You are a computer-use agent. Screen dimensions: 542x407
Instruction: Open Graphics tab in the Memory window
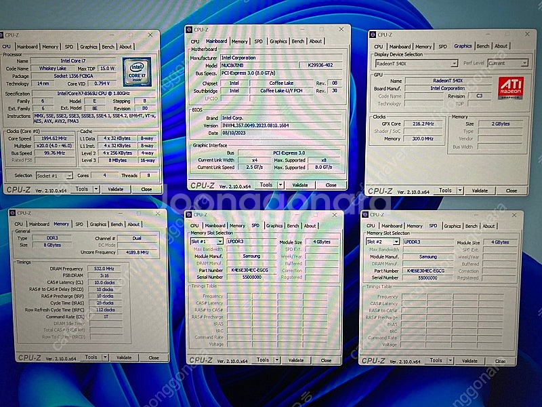[98, 225]
